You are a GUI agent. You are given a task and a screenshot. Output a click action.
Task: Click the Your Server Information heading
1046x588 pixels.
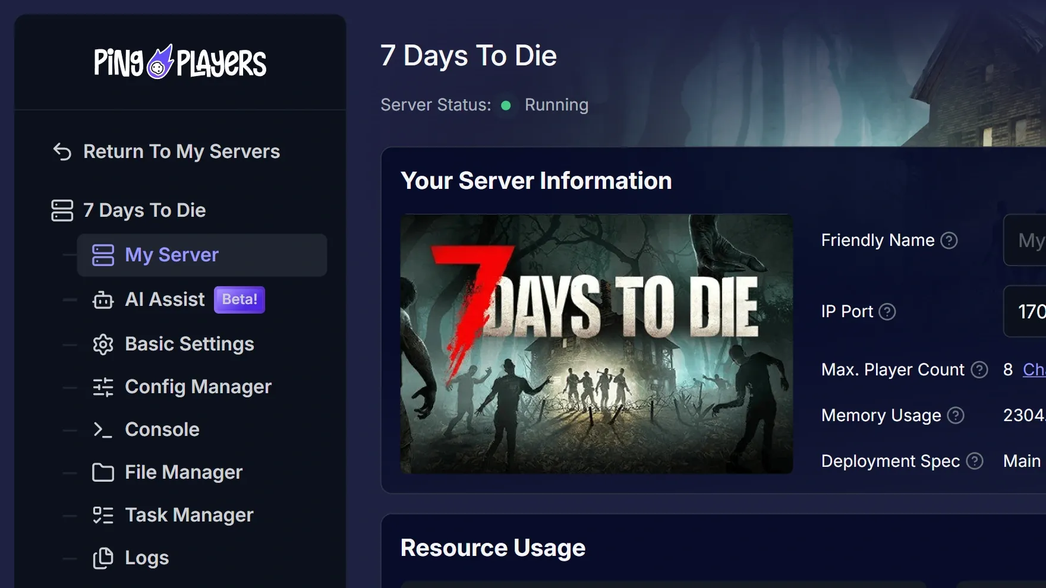click(x=536, y=181)
